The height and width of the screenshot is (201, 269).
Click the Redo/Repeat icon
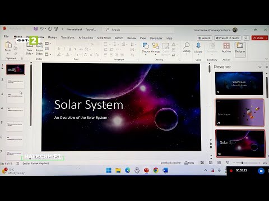pyautogui.click(x=50, y=29)
